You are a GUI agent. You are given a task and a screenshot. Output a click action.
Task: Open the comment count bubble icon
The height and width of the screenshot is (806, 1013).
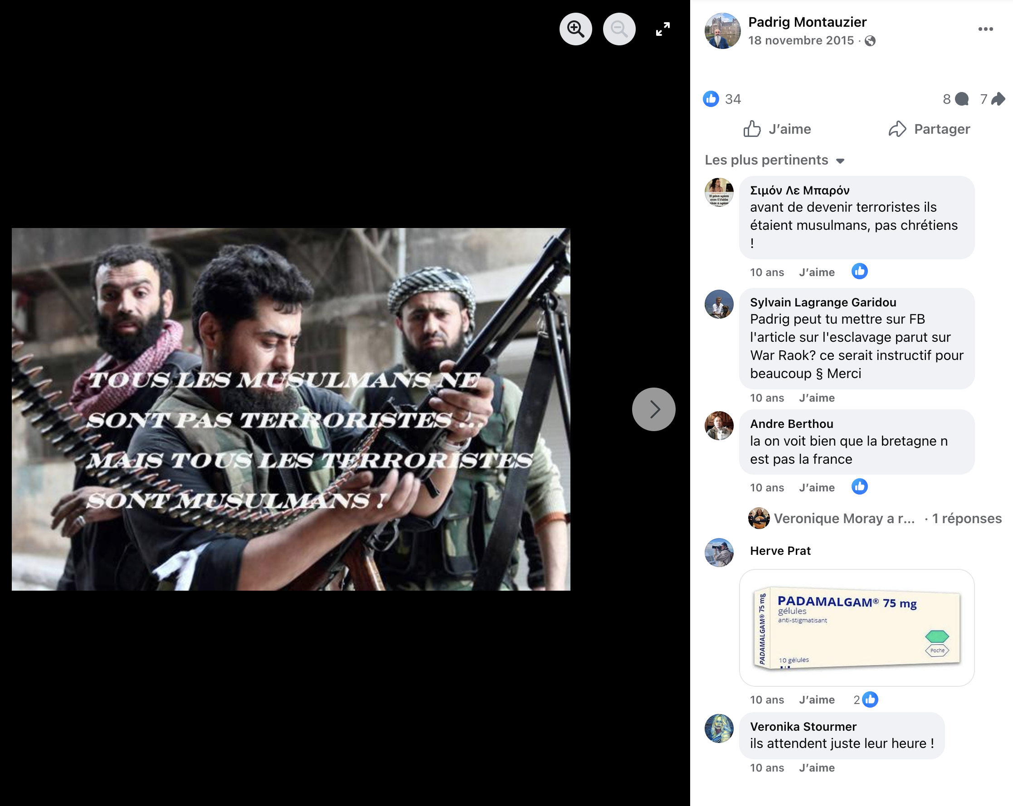click(962, 99)
